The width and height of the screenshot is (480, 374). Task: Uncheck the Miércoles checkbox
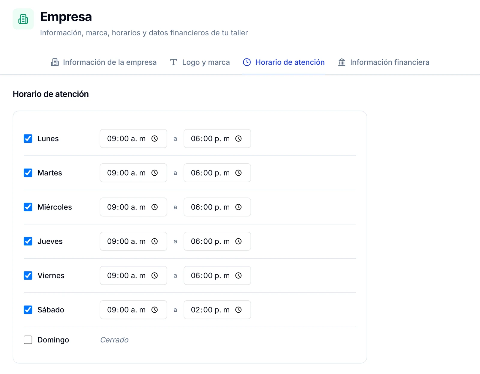point(28,207)
